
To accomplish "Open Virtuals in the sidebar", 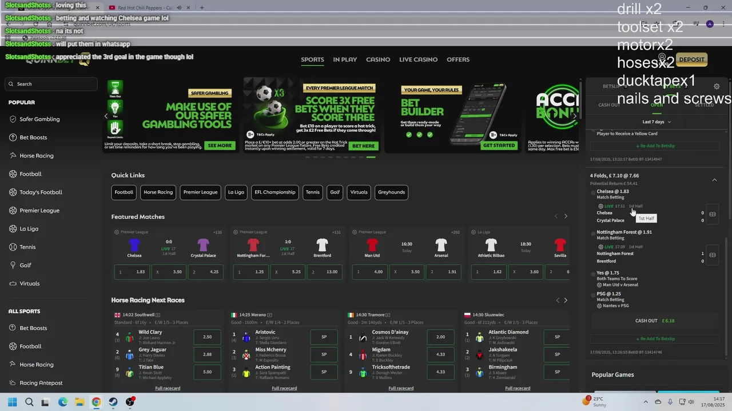I will click(x=25, y=284).
